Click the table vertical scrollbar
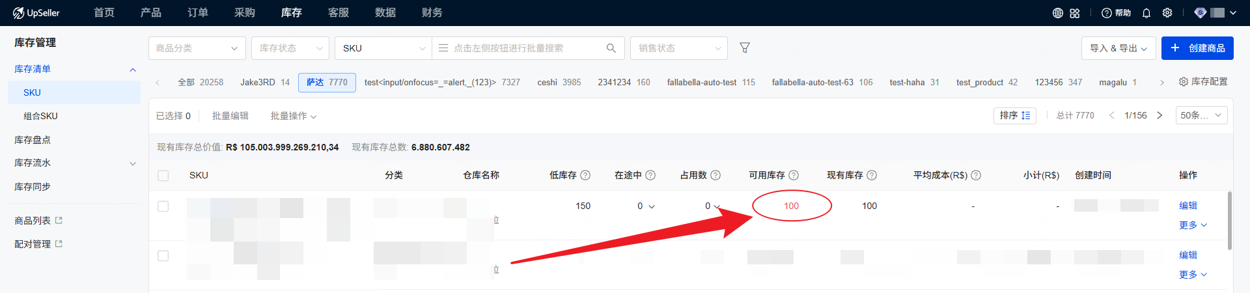The image size is (1250, 293). point(1229,221)
